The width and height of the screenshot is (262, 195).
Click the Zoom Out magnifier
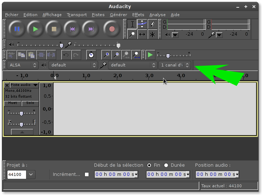[116, 55]
